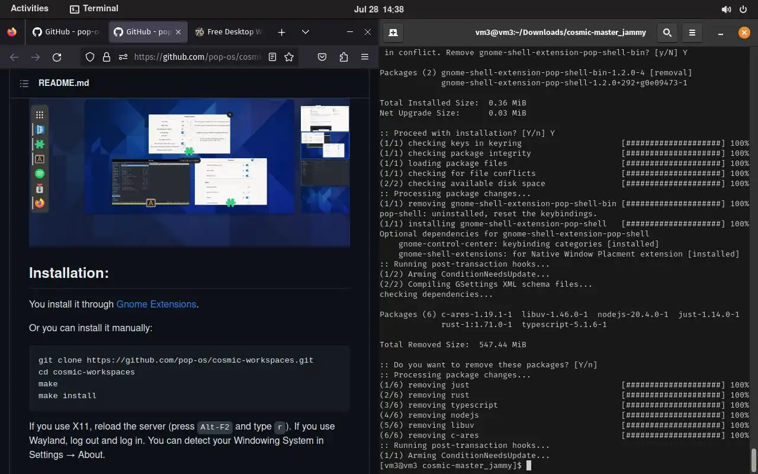Screen dimensions: 758x474
Task: Open the clock showing Jul 28 14:38
Action: tap(379, 9)
